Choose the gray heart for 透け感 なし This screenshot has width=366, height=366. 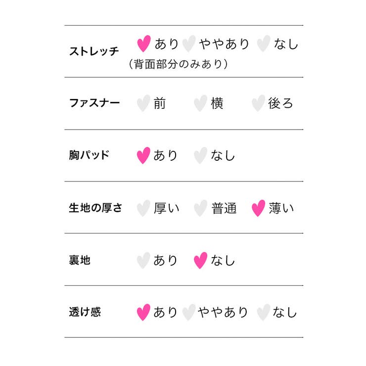click(x=264, y=312)
